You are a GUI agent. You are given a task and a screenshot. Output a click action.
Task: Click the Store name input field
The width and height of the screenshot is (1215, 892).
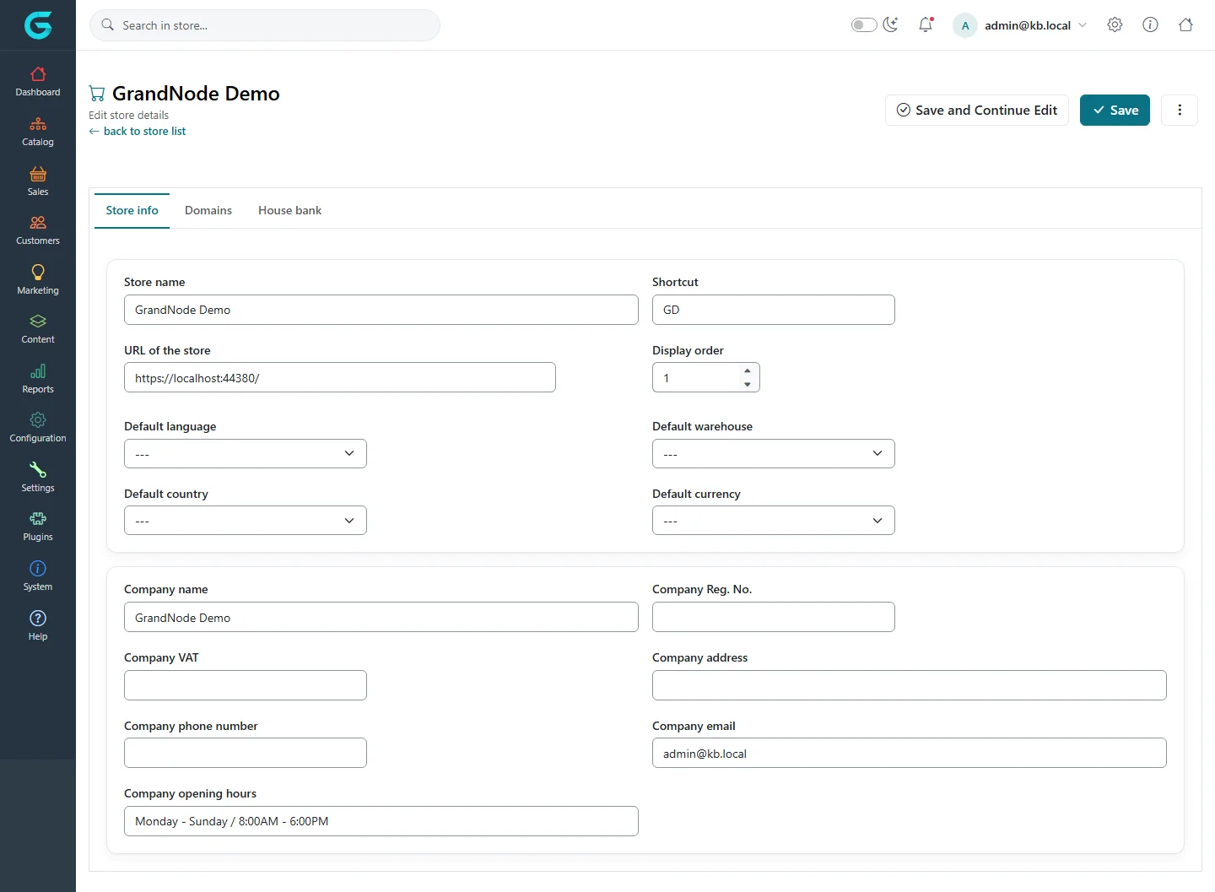[381, 310]
